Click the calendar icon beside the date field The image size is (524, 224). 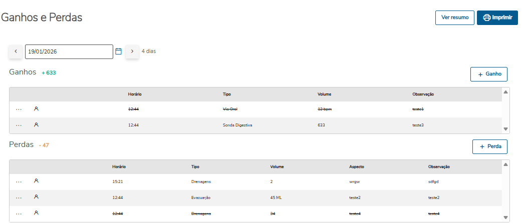(x=119, y=51)
